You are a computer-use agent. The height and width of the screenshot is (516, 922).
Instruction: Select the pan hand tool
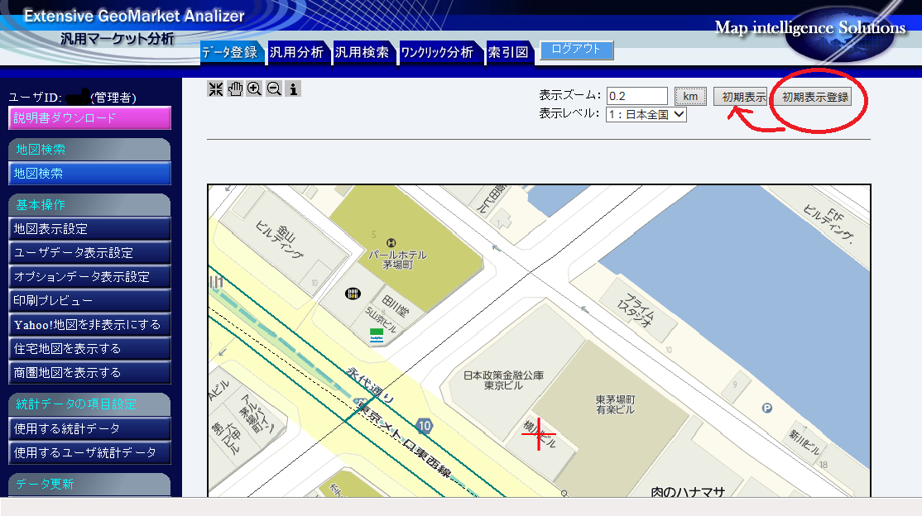point(234,88)
